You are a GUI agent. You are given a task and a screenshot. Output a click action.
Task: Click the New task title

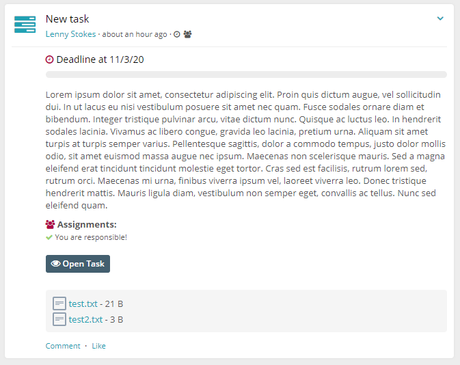67,19
